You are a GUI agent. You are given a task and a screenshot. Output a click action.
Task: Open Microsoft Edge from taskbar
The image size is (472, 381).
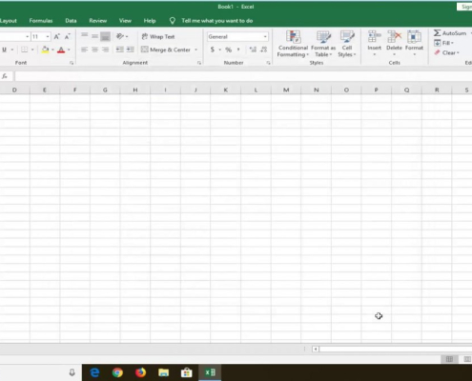[x=94, y=372]
